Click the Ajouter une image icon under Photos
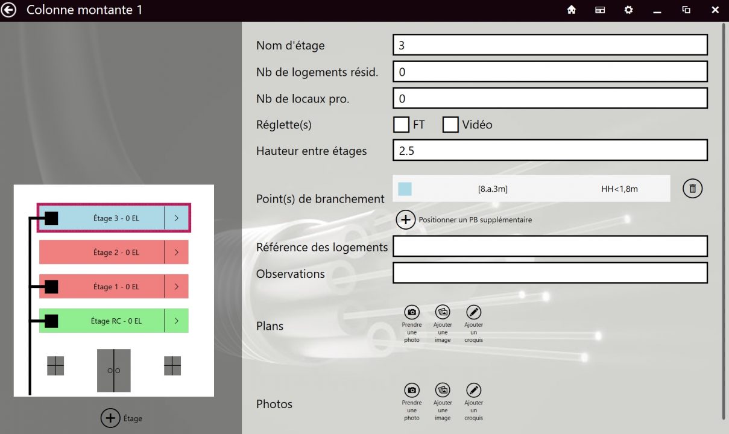 [443, 391]
